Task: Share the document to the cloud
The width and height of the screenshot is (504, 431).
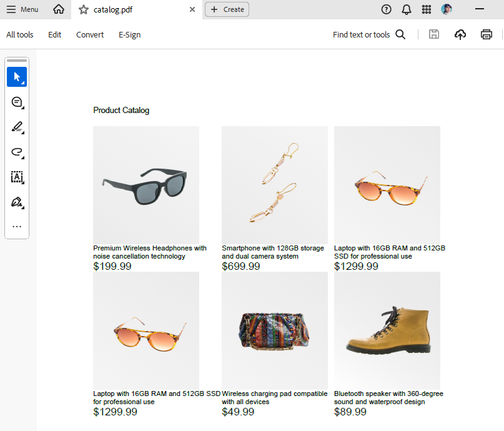Action: click(460, 34)
